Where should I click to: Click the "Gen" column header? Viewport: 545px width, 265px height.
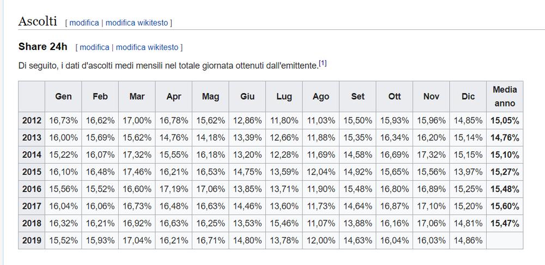tap(64, 96)
